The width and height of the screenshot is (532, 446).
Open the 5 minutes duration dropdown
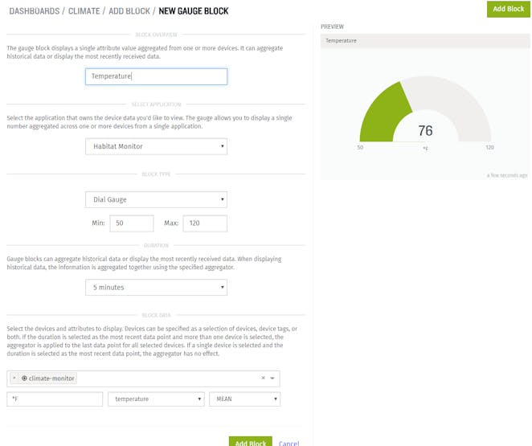(x=156, y=287)
